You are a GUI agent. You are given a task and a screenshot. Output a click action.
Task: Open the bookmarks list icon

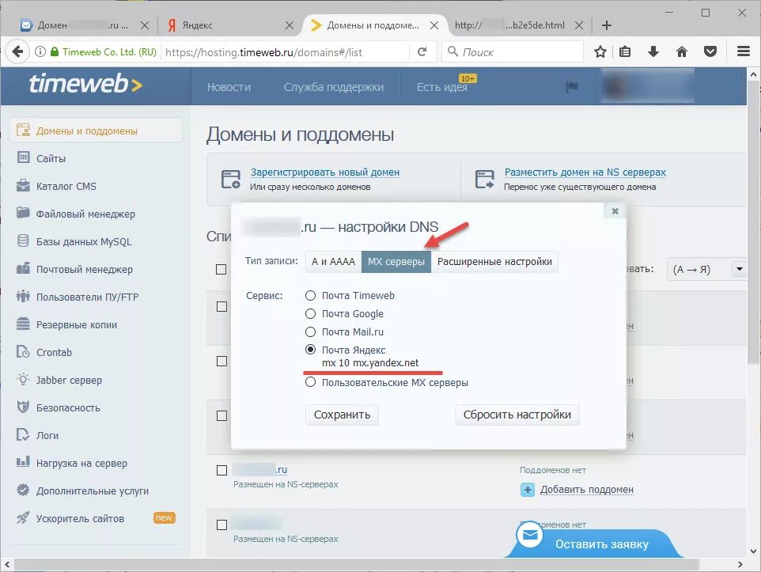click(625, 51)
